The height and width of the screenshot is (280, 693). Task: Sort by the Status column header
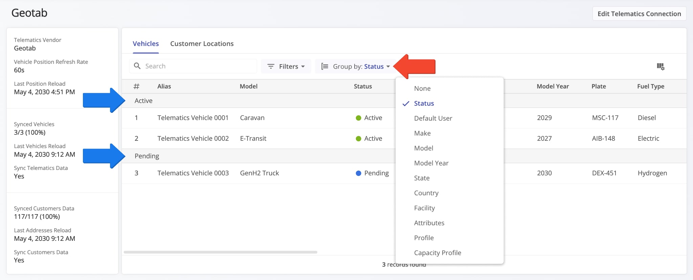[x=363, y=86]
